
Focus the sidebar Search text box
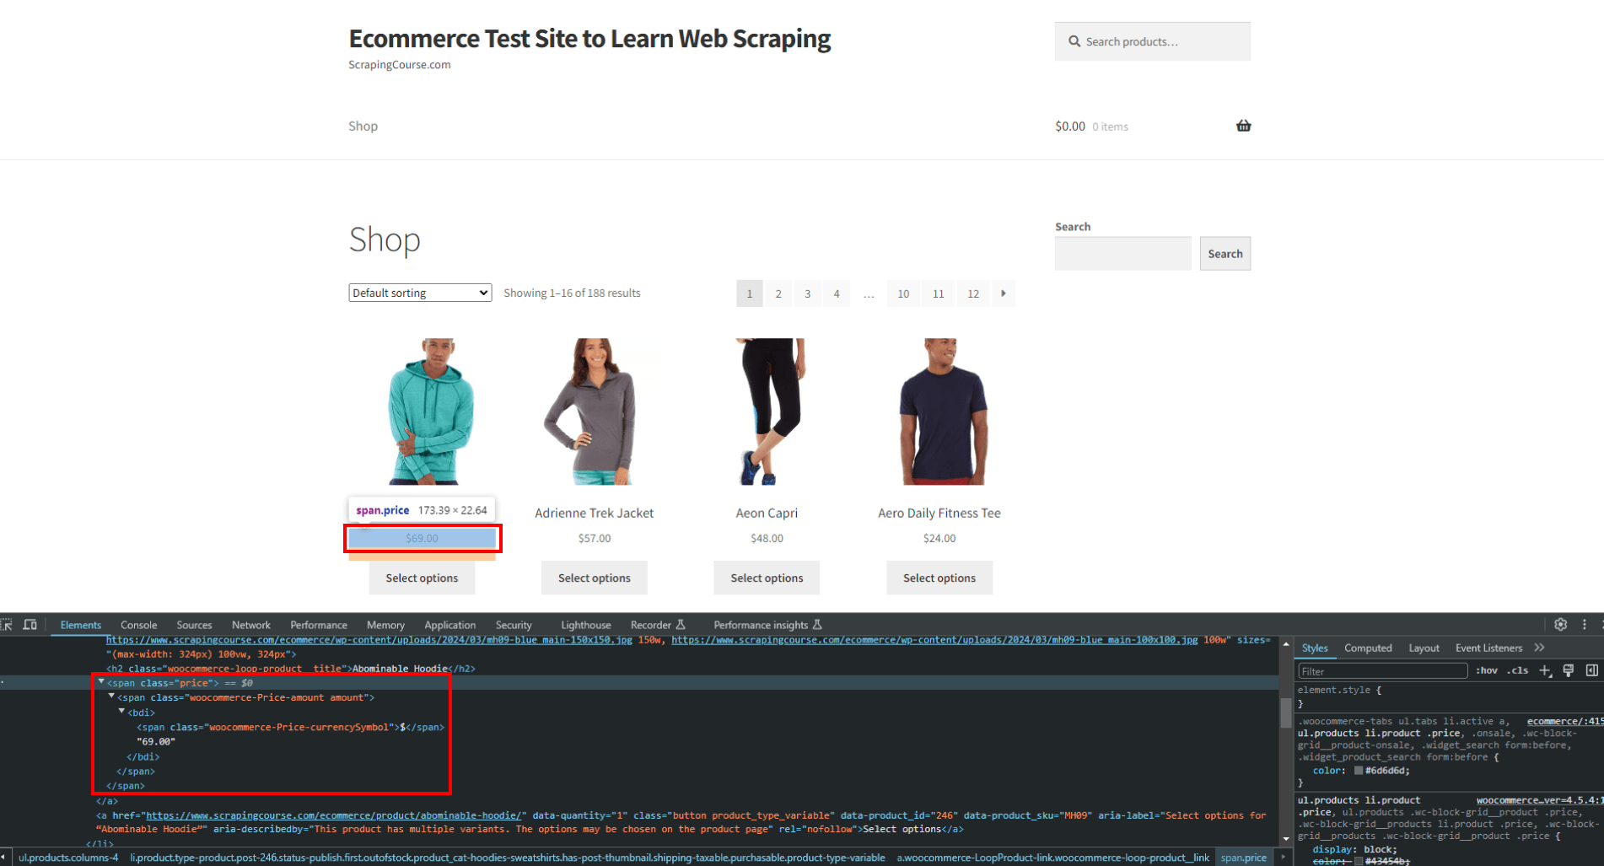[x=1122, y=254]
